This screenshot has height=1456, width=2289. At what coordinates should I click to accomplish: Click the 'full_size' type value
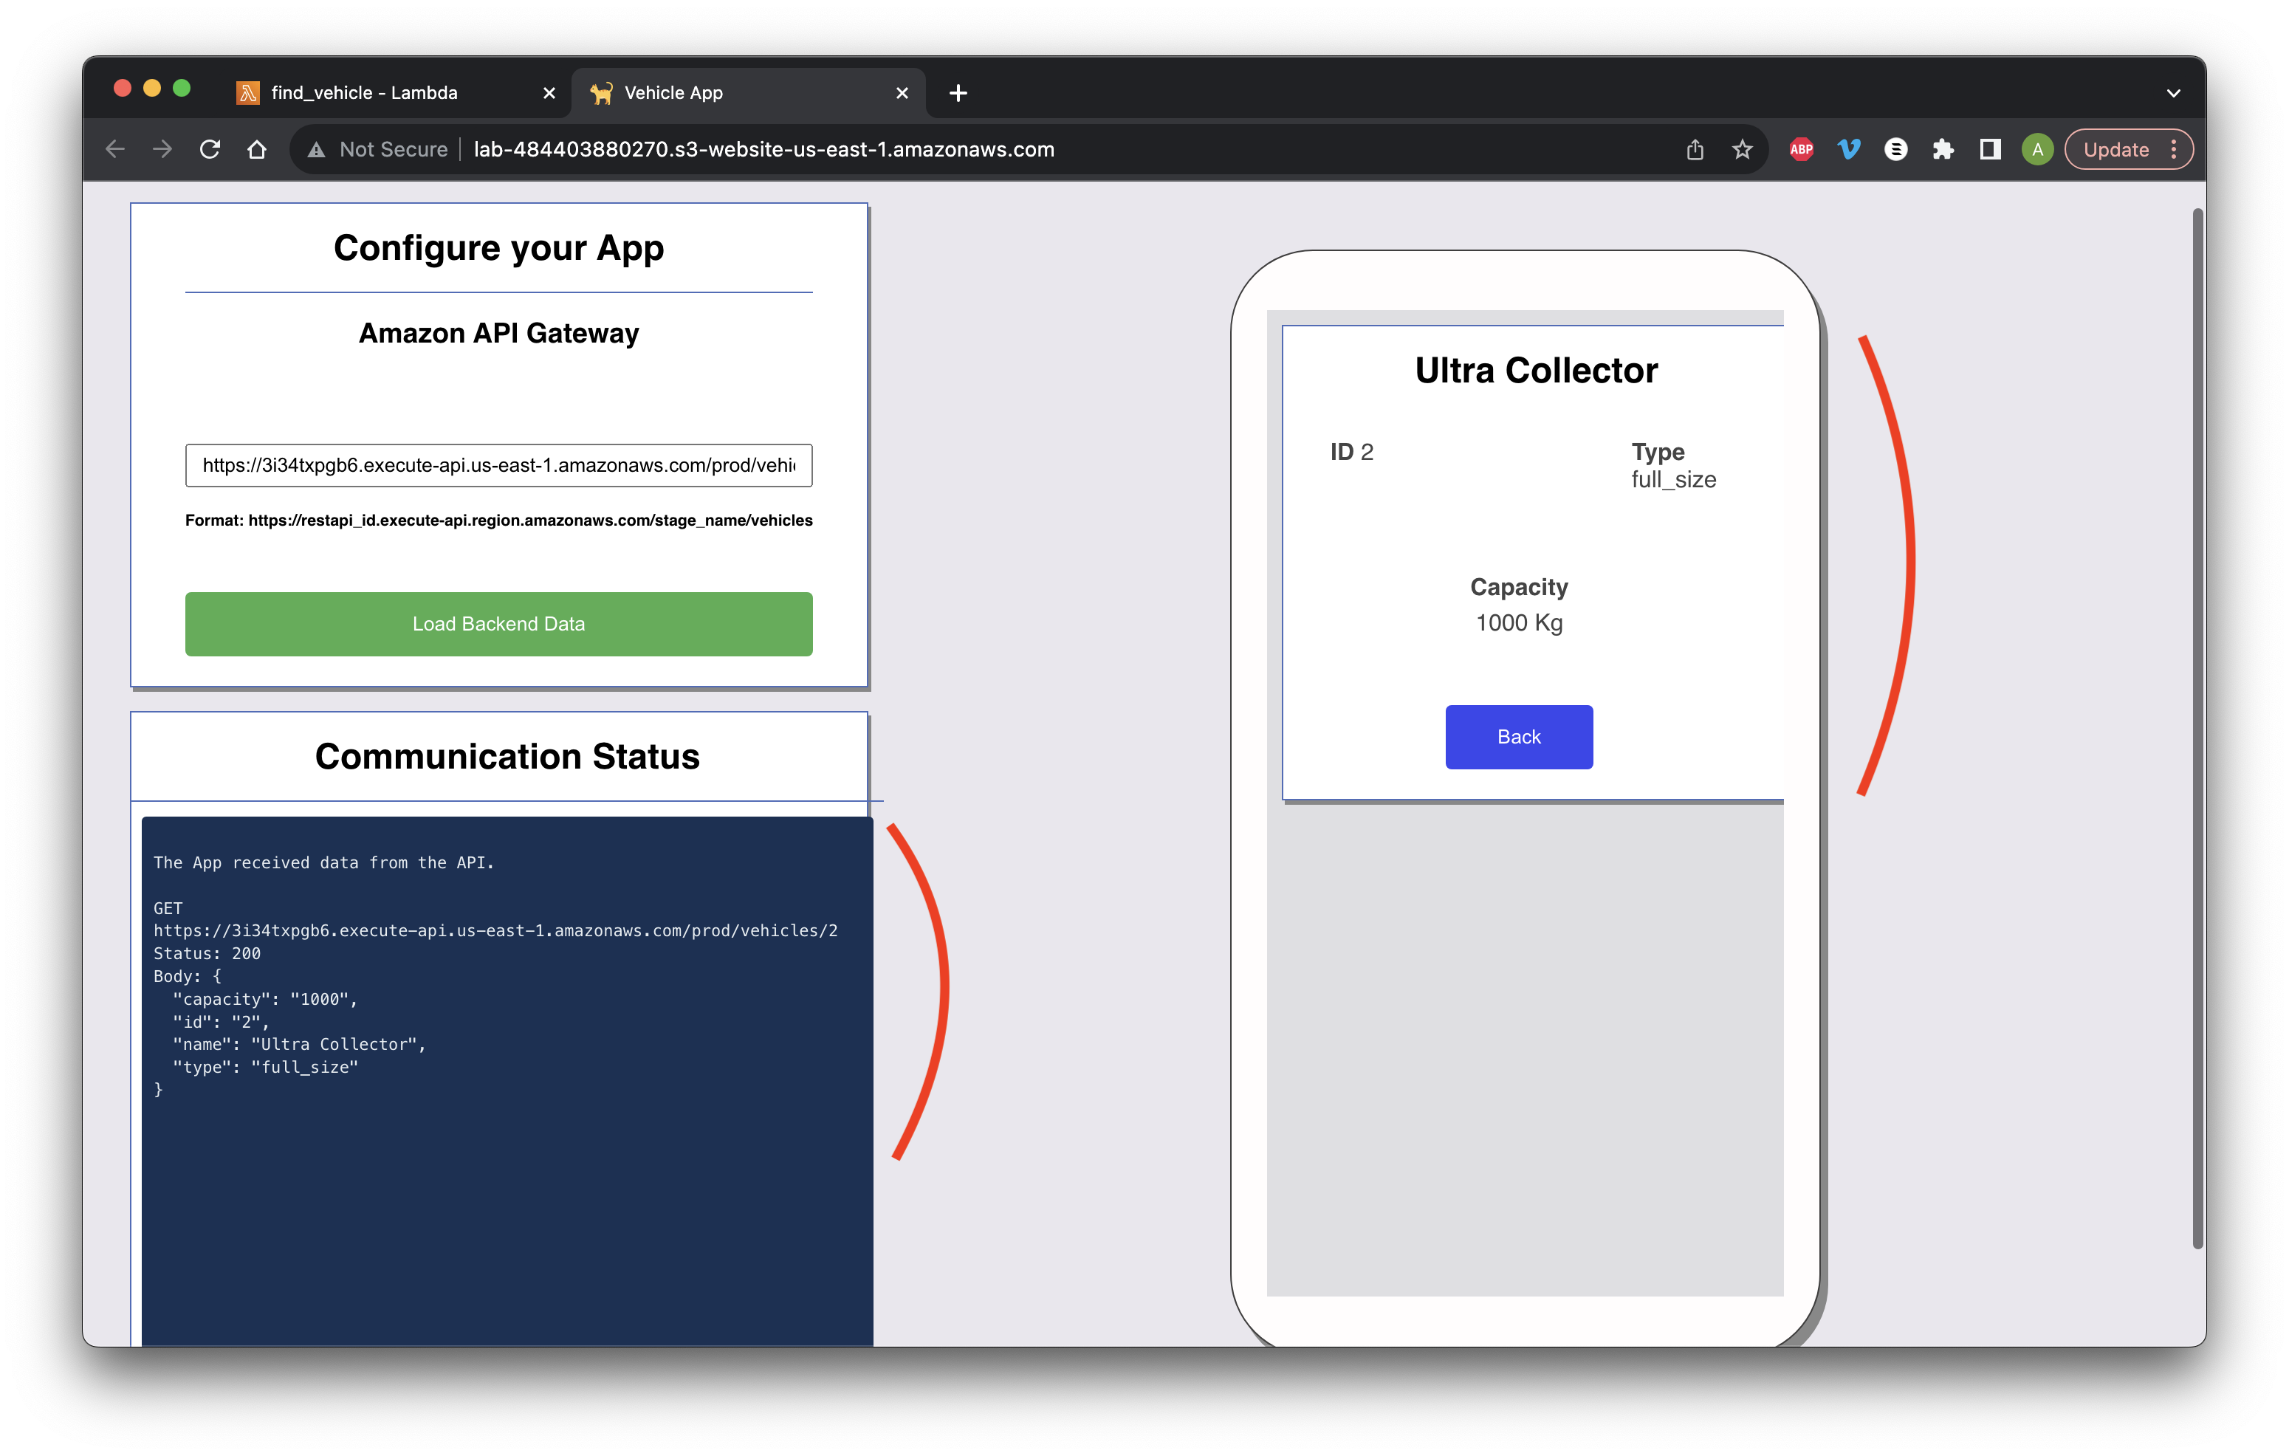coord(1674,480)
